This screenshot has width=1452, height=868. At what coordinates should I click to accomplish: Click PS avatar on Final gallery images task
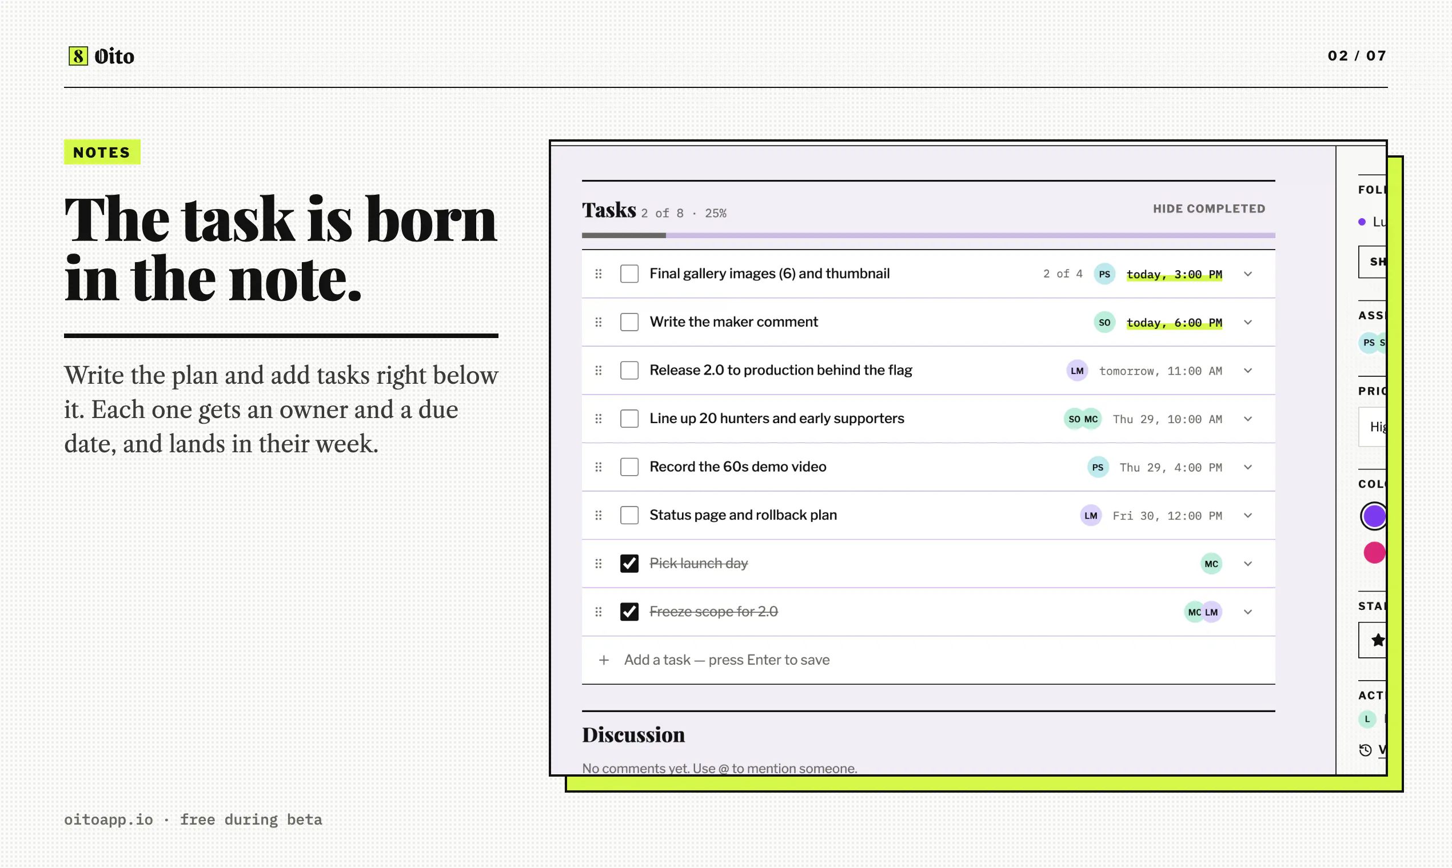(1104, 274)
